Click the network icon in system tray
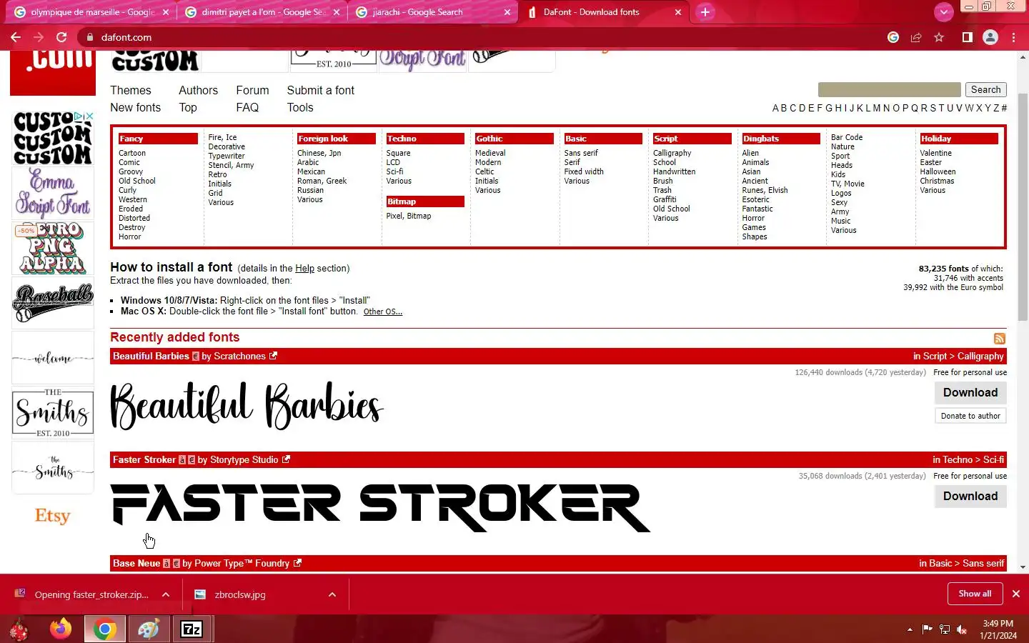Image resolution: width=1029 pixels, height=643 pixels. coord(945,629)
